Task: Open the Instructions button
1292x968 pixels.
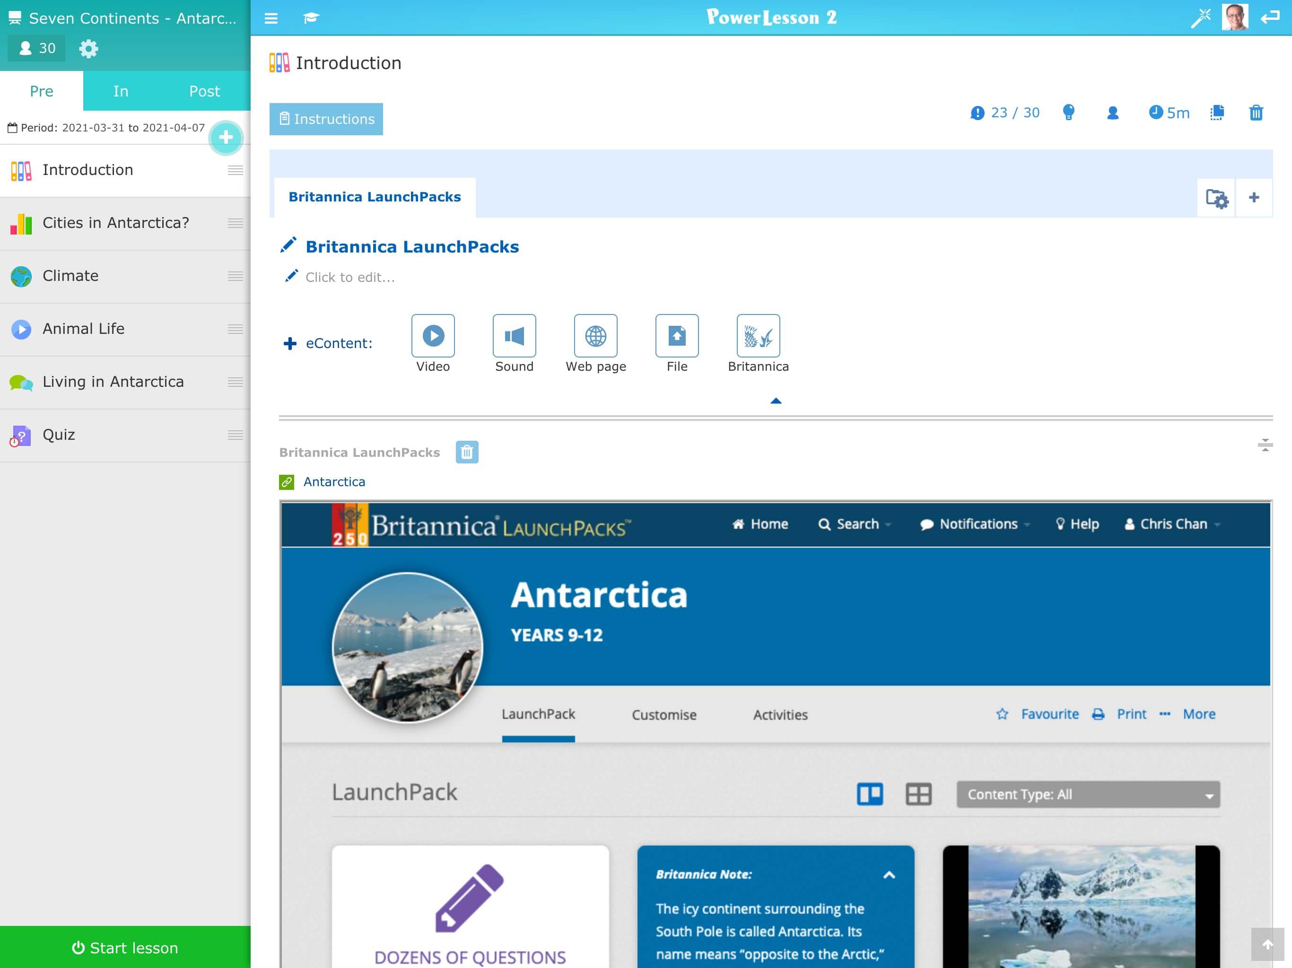Action: [x=326, y=119]
